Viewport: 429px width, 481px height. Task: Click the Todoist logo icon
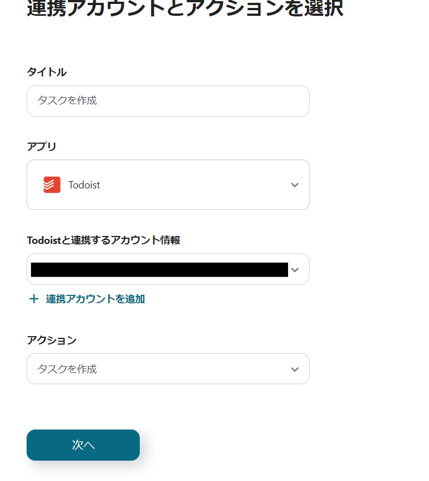(52, 184)
